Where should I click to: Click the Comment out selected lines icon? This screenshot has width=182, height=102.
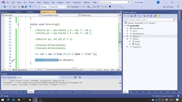coord(102,7)
